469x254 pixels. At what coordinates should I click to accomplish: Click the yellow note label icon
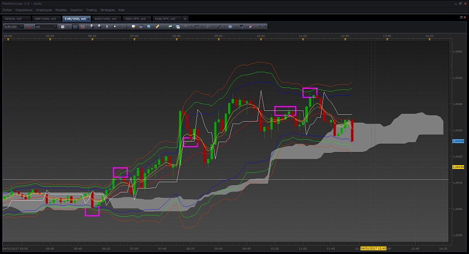[133, 27]
